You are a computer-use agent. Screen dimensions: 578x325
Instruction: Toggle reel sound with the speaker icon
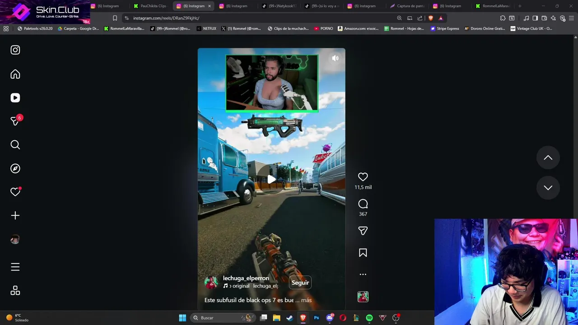(335, 58)
